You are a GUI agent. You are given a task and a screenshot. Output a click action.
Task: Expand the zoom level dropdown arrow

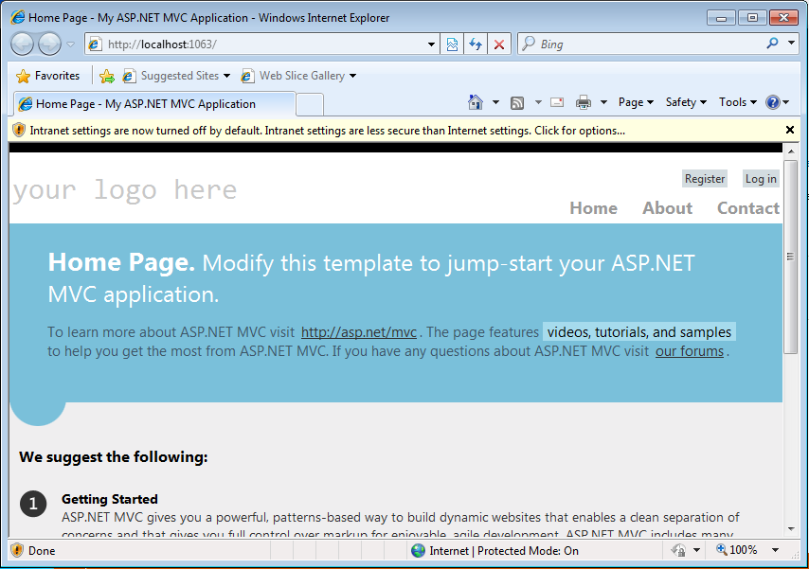pyautogui.click(x=775, y=550)
